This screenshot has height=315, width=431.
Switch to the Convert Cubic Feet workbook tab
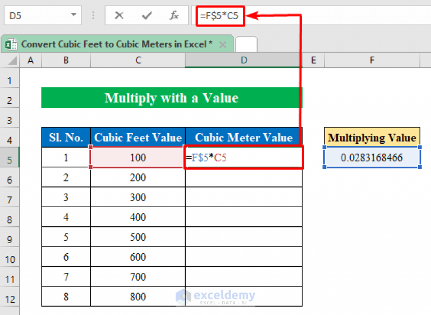[117, 44]
